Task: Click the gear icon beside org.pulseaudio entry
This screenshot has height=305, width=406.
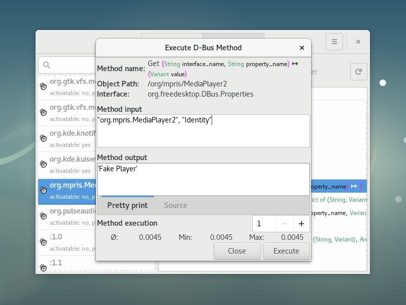Action: [44, 216]
